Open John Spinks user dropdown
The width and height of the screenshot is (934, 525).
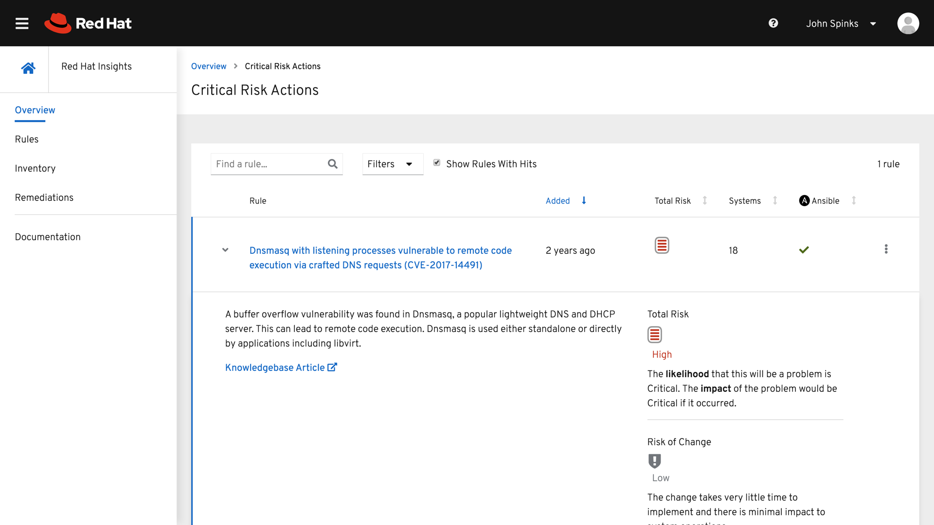point(841,23)
